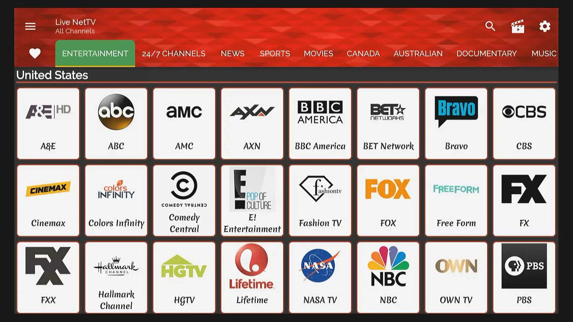Select the SPORTS category
Viewport: 573px width, 322px height.
[x=275, y=53]
